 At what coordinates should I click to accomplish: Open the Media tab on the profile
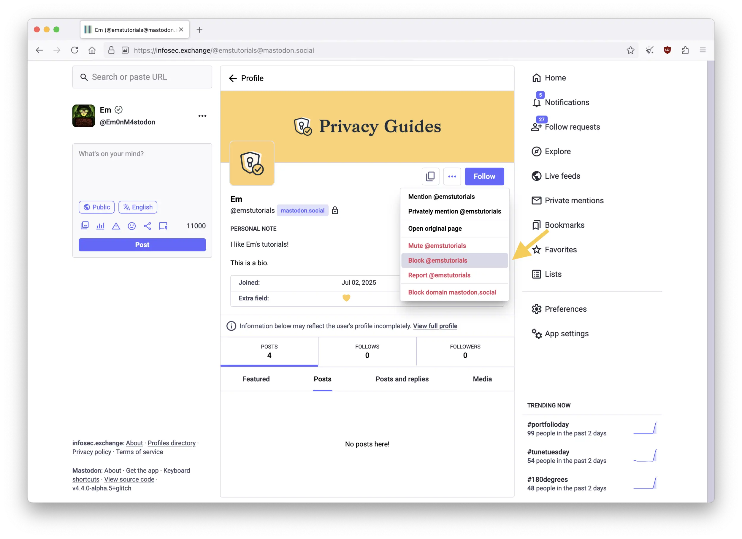[482, 379]
